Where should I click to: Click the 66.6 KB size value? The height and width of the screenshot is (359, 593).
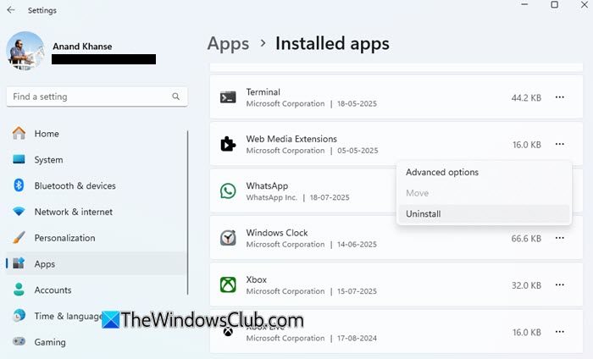[x=526, y=239]
